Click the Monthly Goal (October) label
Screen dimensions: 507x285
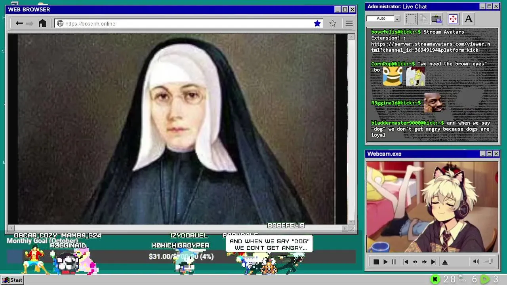[42, 241]
